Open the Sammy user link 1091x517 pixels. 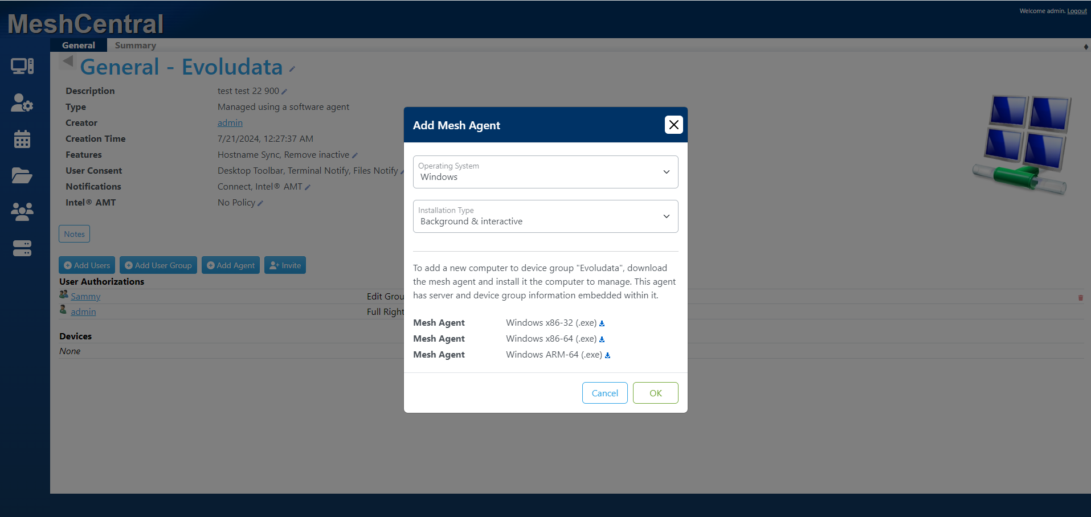coord(85,297)
